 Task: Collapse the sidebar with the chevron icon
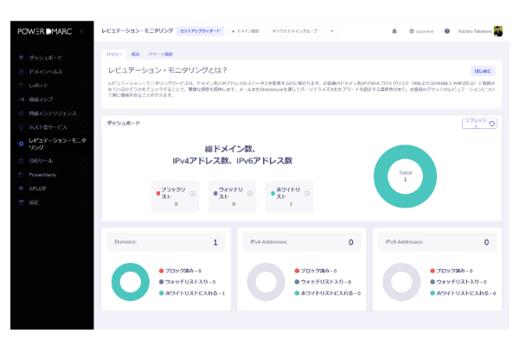(82, 30)
